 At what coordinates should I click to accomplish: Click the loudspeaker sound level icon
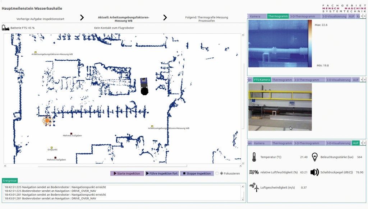315,172
